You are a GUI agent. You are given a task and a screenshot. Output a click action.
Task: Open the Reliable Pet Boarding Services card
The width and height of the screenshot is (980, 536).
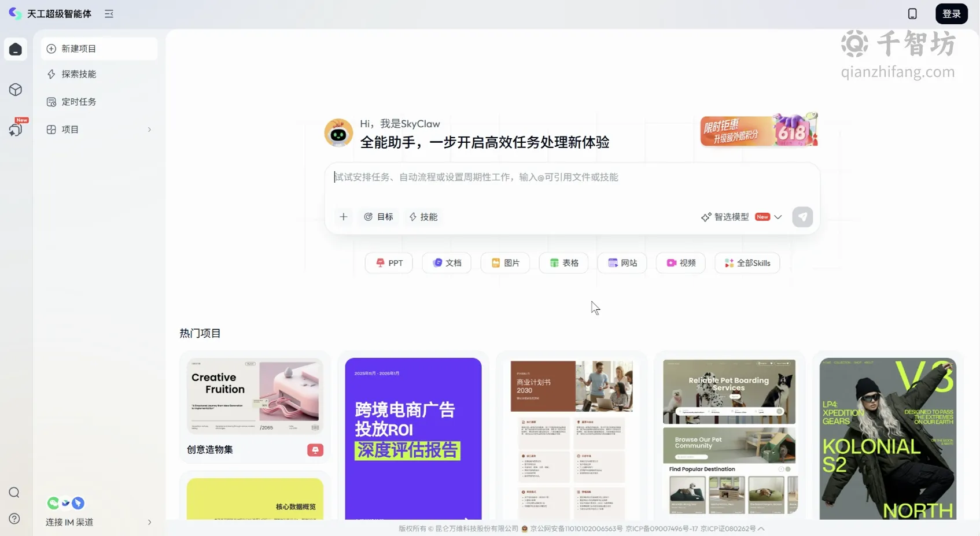pyautogui.click(x=730, y=438)
